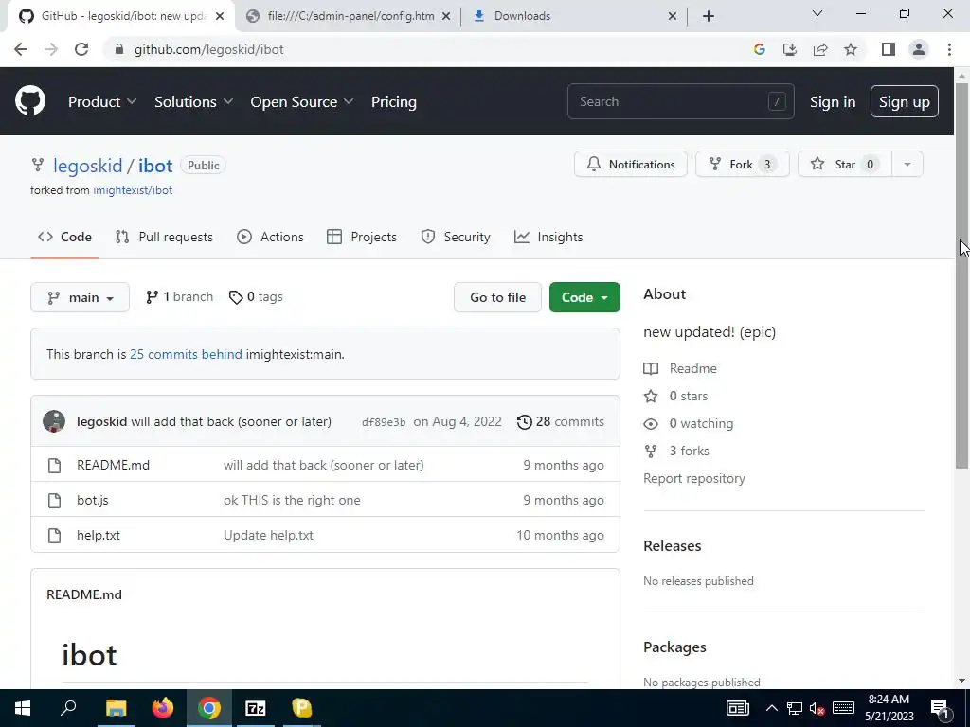Expand the star lists dropdown arrow
The image size is (970, 727).
pos(907,165)
